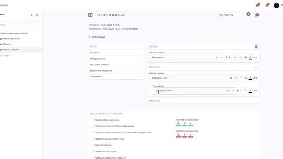283x159 pixels.
Task: Click the Наборы данных field item in ПОЛЯ
Action: 116,59
